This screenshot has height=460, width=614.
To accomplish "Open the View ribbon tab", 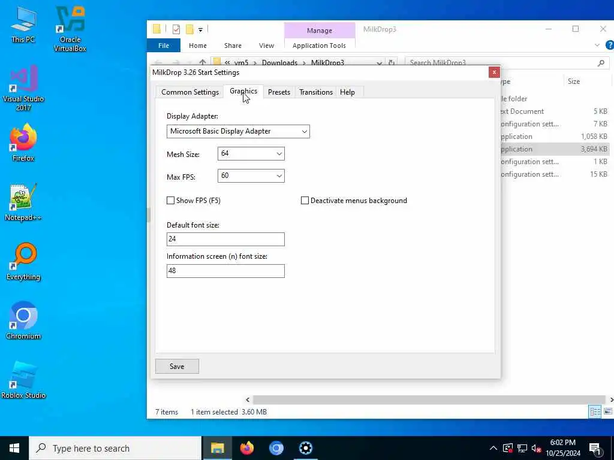I will 266,46.
